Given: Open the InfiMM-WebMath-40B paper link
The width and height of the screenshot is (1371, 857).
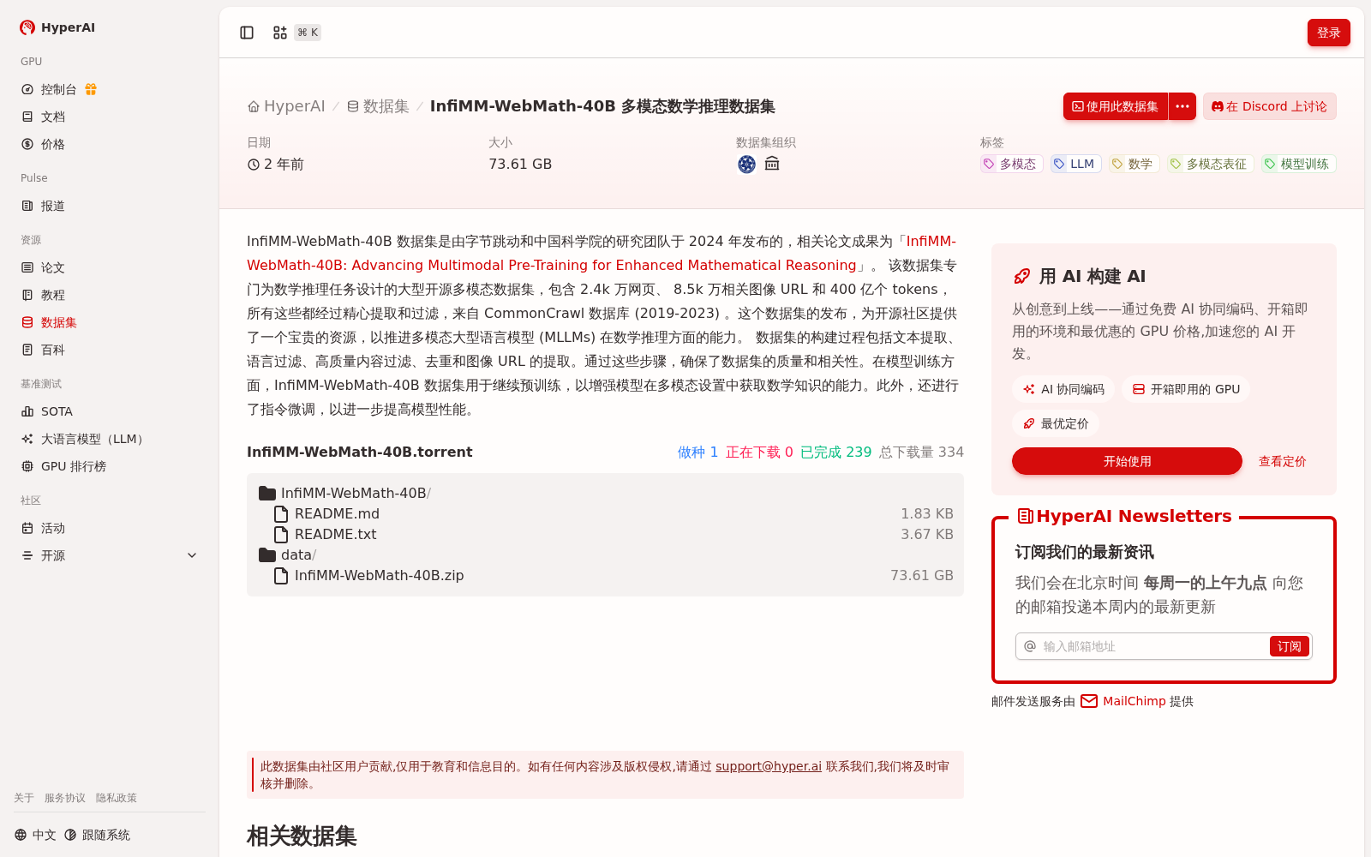Looking at the screenshot, I should [552, 266].
